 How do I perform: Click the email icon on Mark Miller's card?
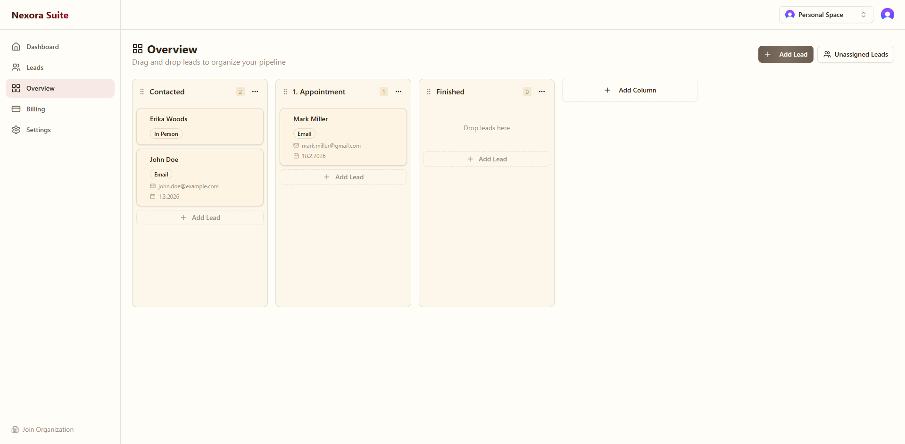tap(296, 145)
